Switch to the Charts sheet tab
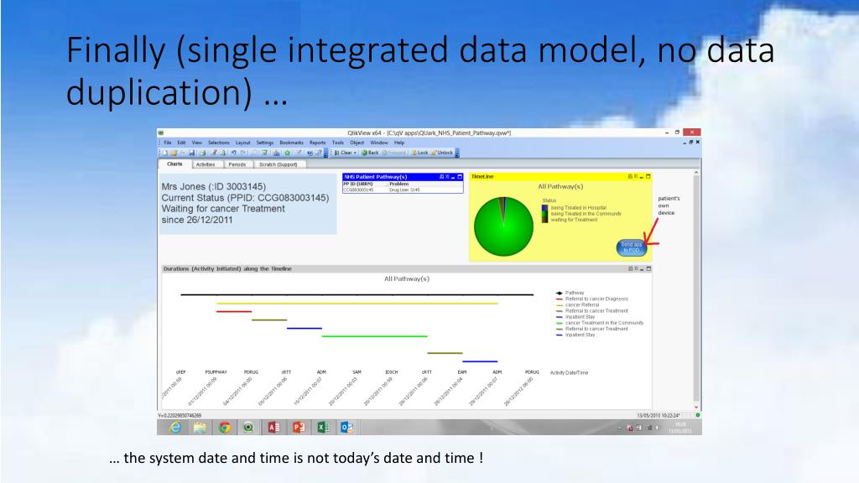 click(x=174, y=164)
